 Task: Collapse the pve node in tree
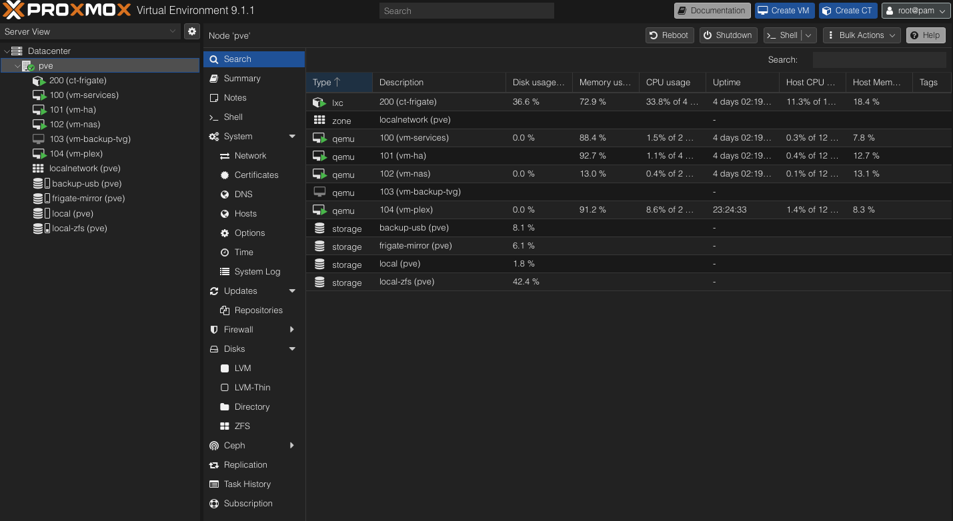click(x=17, y=66)
